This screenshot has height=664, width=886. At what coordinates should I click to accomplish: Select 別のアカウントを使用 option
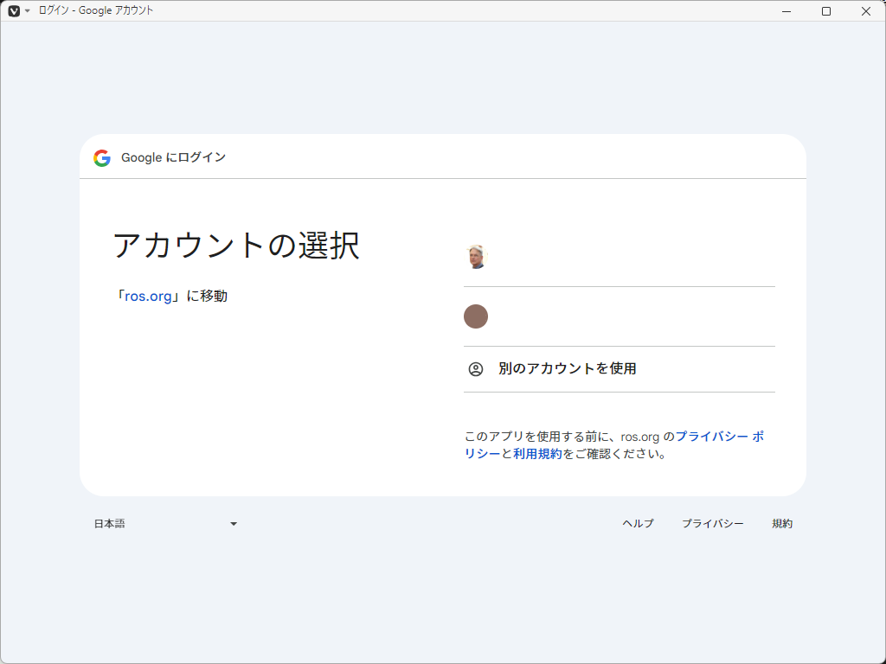(x=620, y=369)
